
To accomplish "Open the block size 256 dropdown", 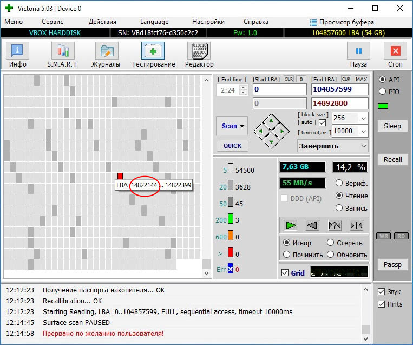I will 364,118.
